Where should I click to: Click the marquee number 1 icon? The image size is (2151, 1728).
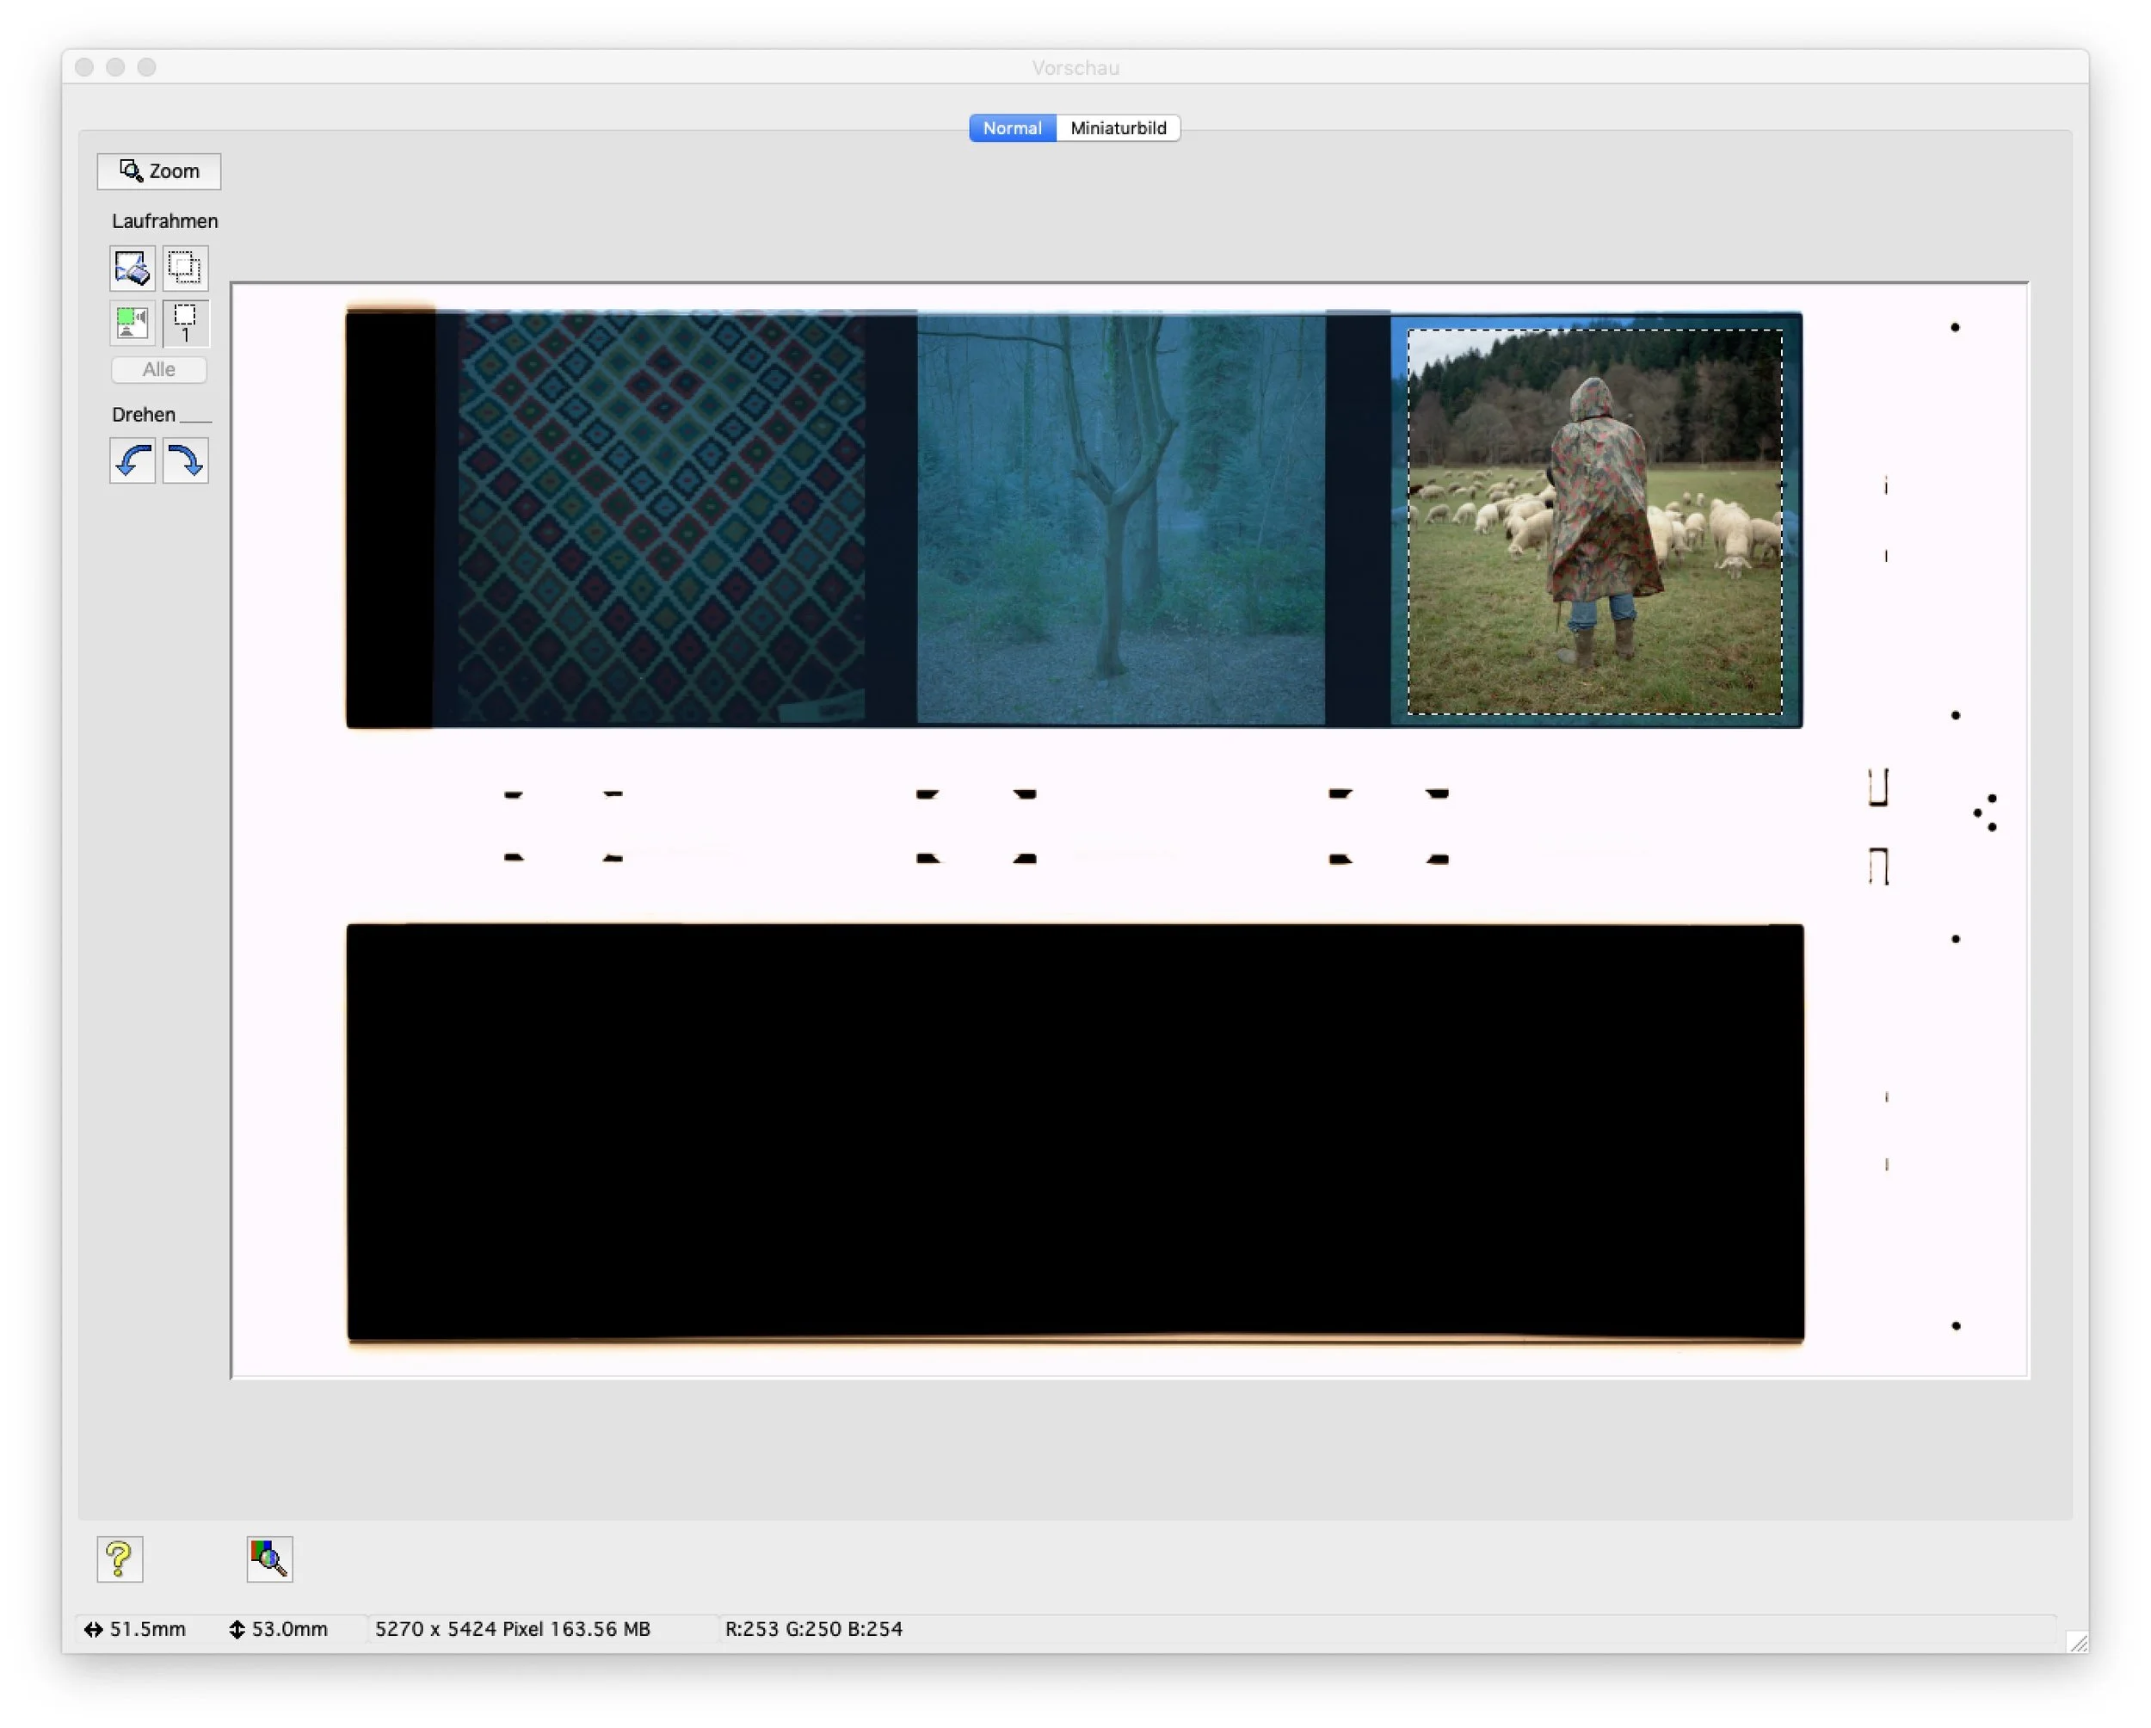(186, 324)
